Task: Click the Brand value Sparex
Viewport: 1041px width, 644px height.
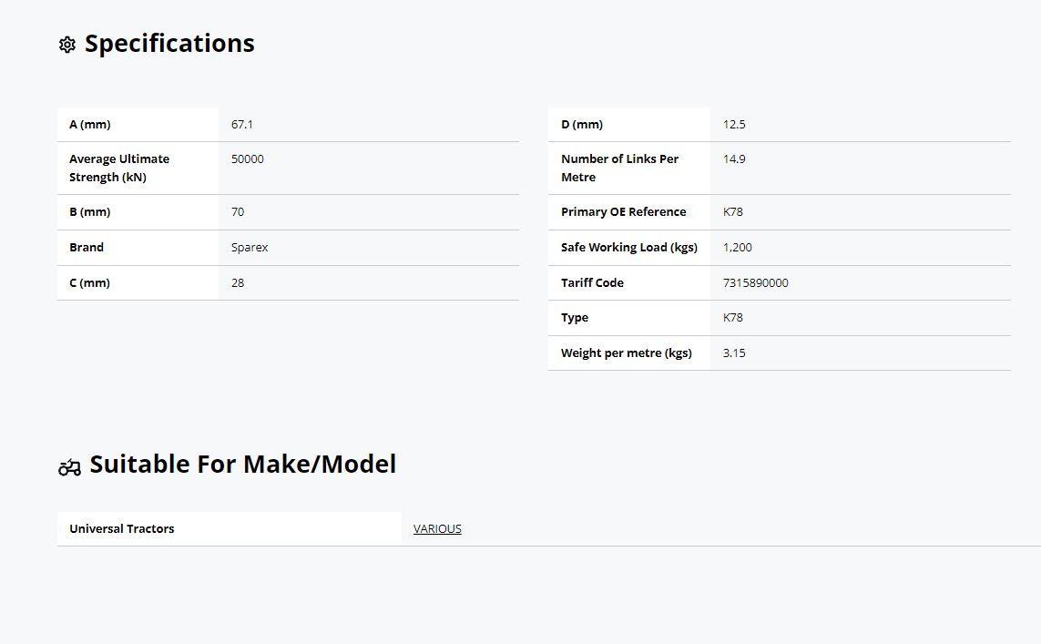Action: coord(250,247)
